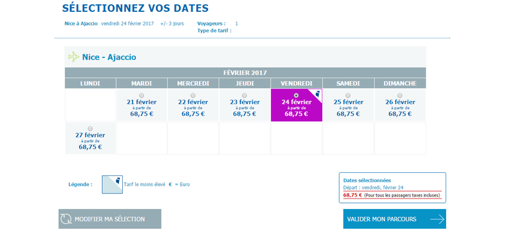This screenshot has height=237, width=511.
Task: Click the MARDI column header
Action: 141,83
